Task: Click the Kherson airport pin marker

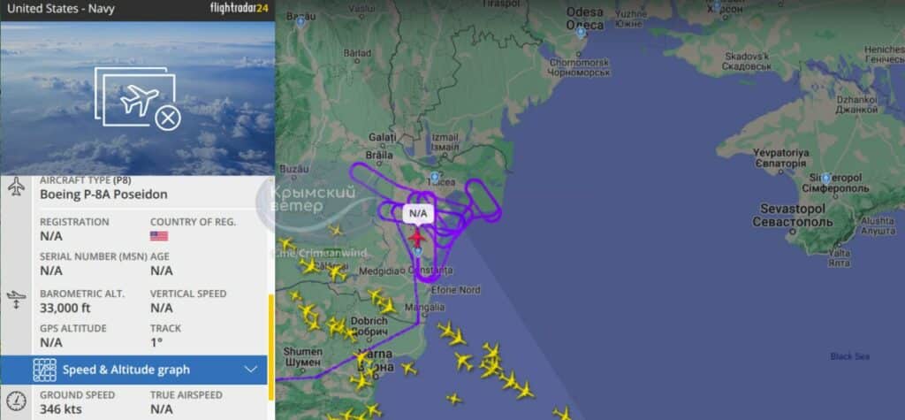Action: [717, 7]
